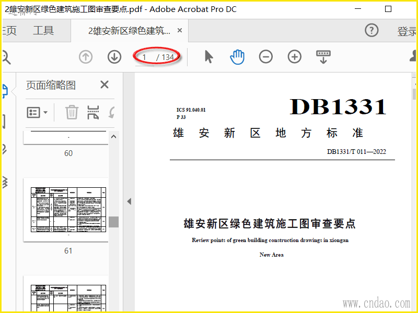Minimize the Acrobat window
Image resolution: width=418 pixels, height=313 pixels.
(358, 9)
